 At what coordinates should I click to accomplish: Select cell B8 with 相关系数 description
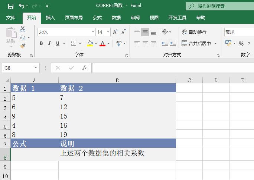[x=117, y=154]
